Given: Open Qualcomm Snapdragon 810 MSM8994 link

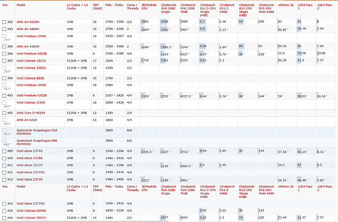Looking at the screenshot, I should pos(37,132).
